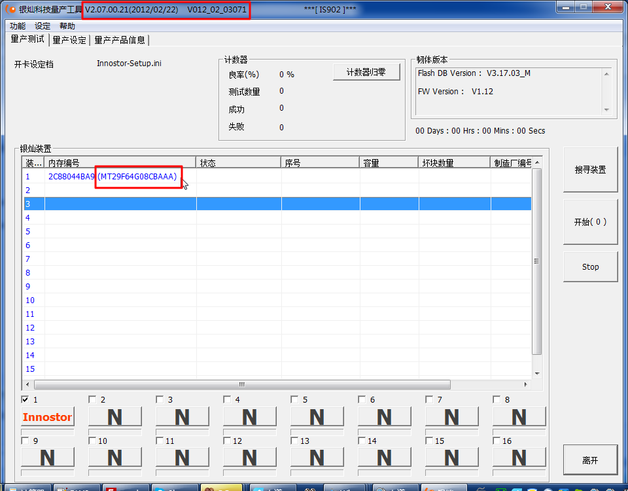
Task: Click the N status button for port 11
Action: 183,458
